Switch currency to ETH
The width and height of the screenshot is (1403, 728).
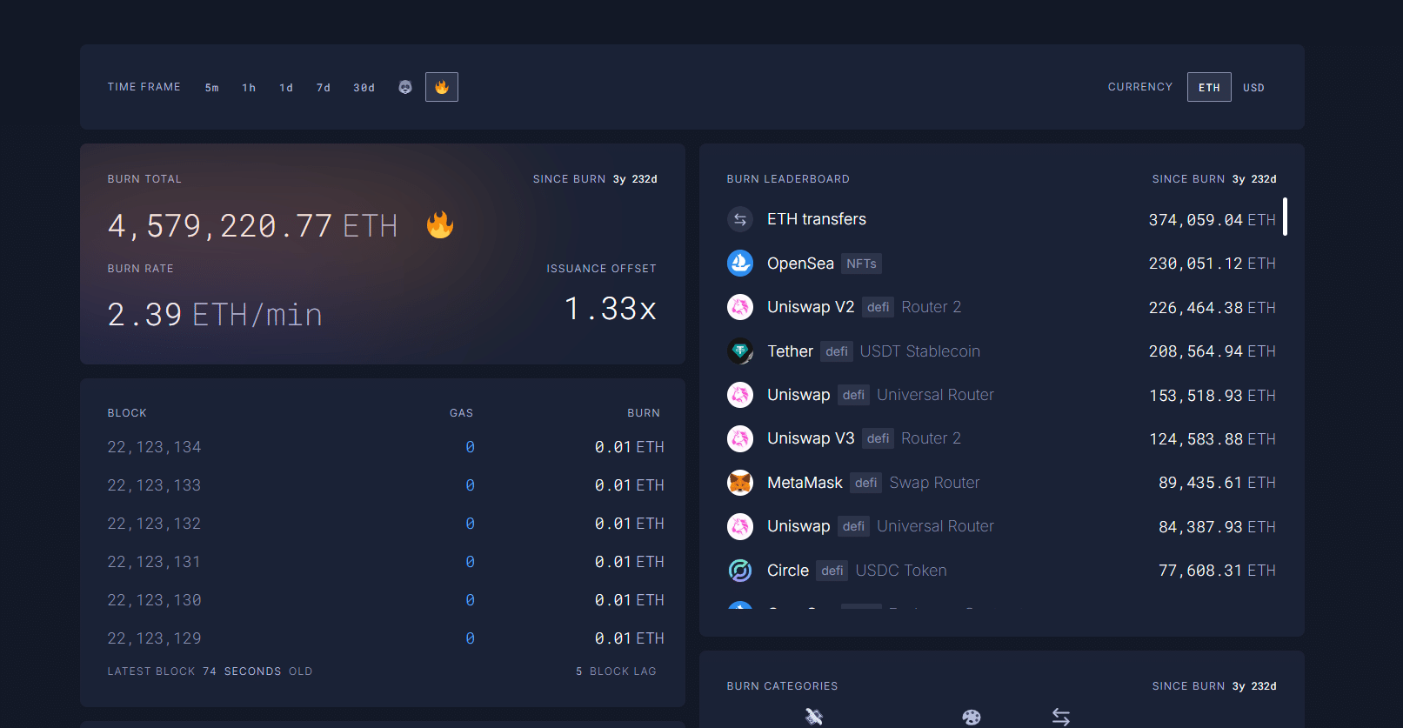pyautogui.click(x=1209, y=87)
